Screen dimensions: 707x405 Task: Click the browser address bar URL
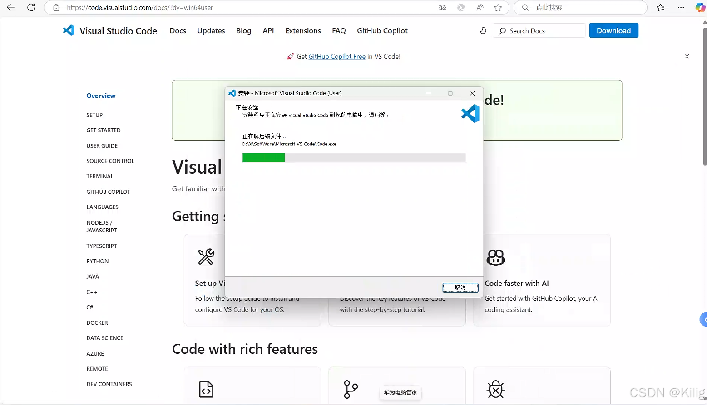[x=140, y=7]
